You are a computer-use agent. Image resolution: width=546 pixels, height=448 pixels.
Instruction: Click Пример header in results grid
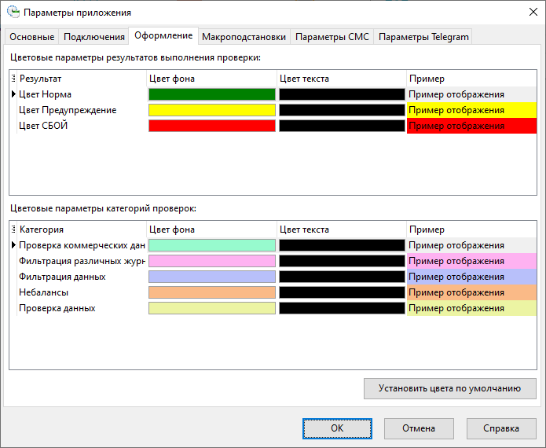(x=471, y=79)
